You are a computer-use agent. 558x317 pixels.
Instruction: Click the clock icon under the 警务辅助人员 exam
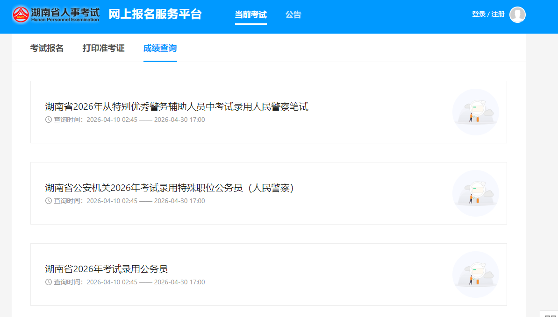pos(49,120)
